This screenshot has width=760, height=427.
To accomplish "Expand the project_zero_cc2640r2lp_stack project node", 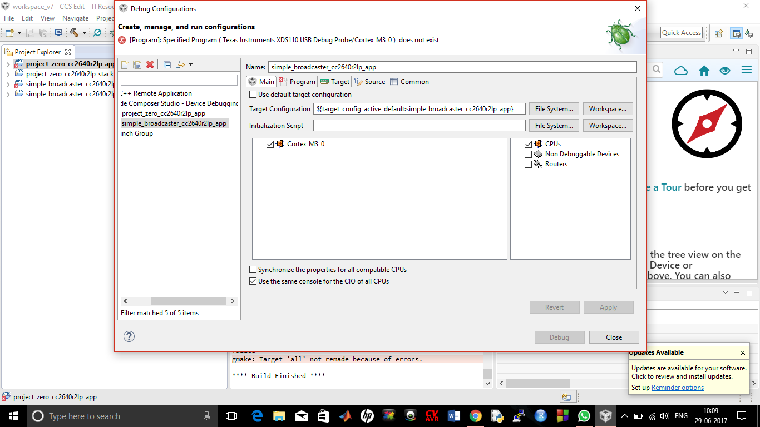I will [x=8, y=74].
